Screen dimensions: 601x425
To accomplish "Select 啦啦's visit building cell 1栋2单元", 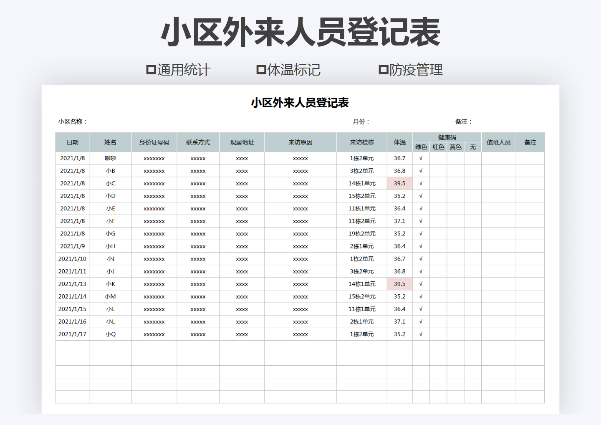I will click(361, 158).
